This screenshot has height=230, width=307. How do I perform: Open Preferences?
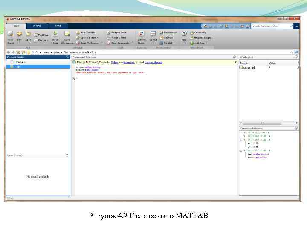(168, 32)
